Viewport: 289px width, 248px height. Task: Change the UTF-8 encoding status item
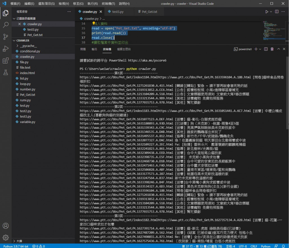pos(243,246)
